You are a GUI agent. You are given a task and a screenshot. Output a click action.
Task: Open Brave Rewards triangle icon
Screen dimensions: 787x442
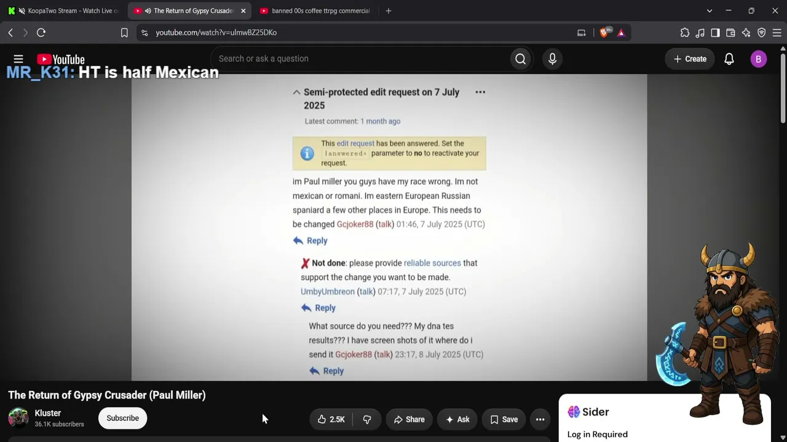(x=621, y=33)
